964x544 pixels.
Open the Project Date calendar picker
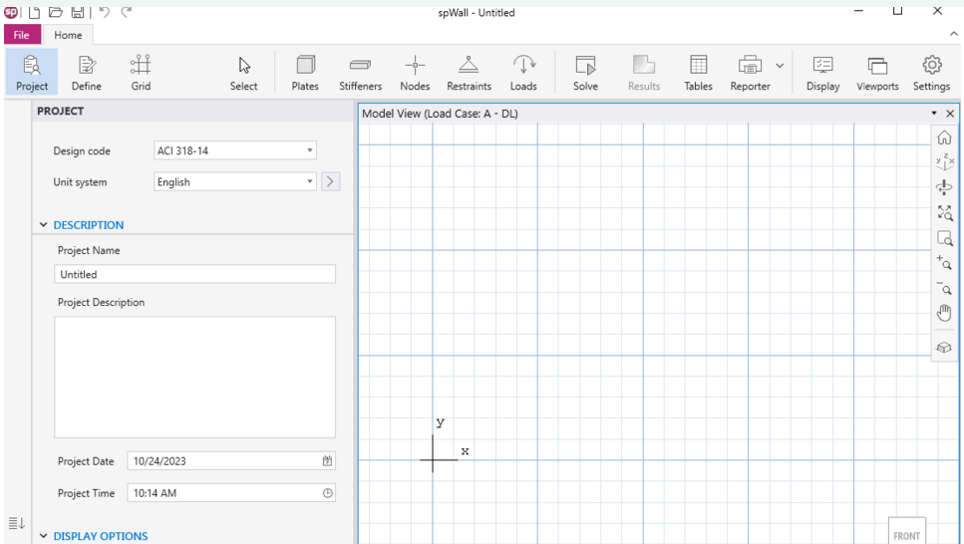327,461
